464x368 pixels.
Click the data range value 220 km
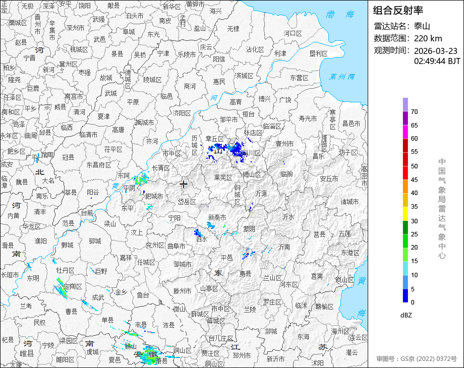428,38
